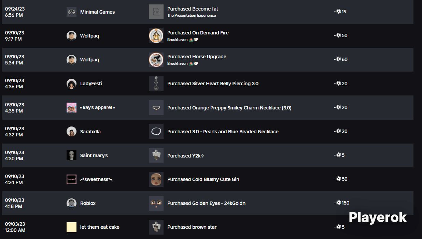Image resolution: width=422 pixels, height=239 pixels.
Task: Open Golden Eyes face thumbnail
Action: click(156, 203)
